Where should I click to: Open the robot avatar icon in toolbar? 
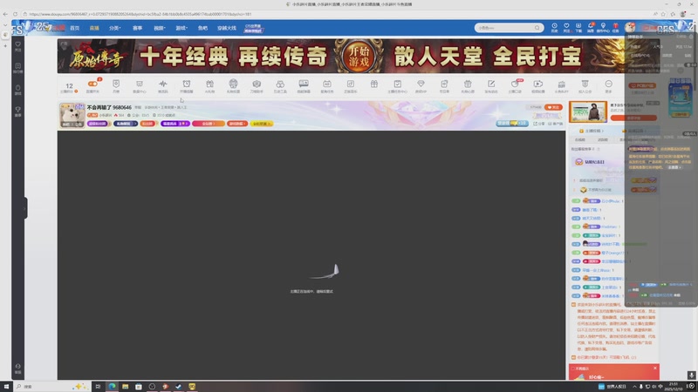233,83
